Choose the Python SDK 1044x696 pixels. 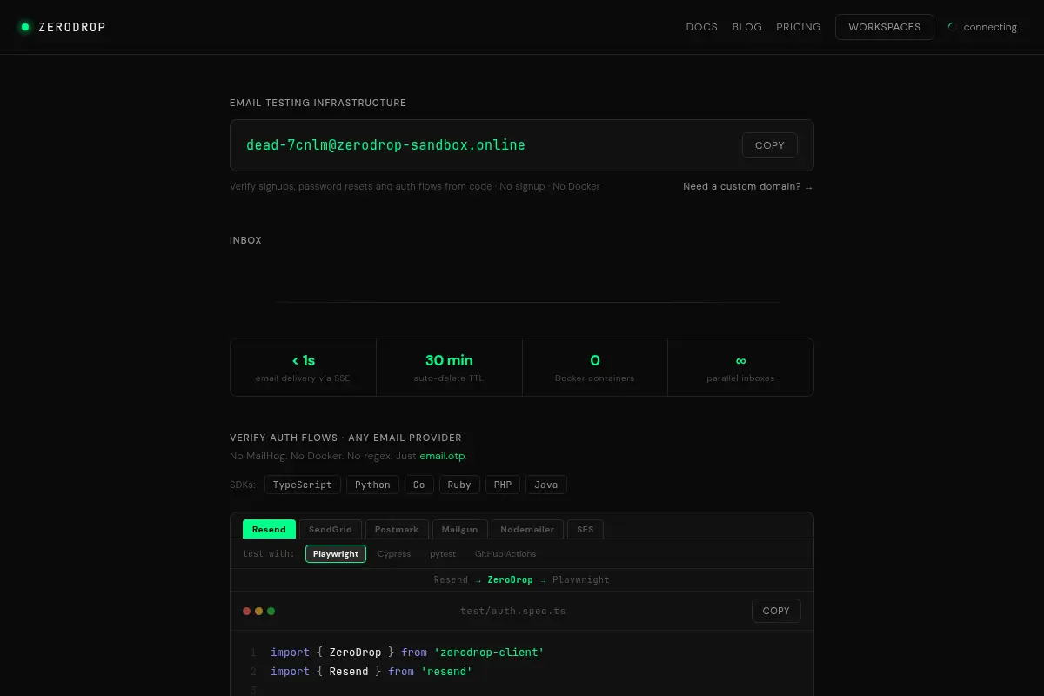pos(372,485)
